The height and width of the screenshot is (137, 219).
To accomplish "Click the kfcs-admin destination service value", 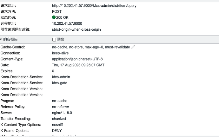I will pyautogui.click(x=61, y=77).
